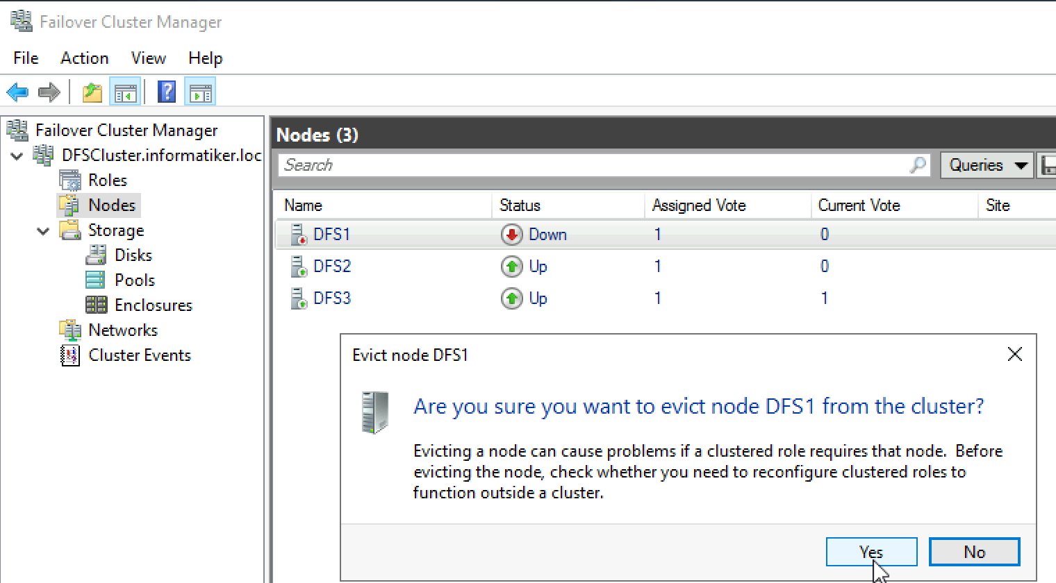The height and width of the screenshot is (583, 1056).
Task: Open the Action menu
Action: point(84,58)
